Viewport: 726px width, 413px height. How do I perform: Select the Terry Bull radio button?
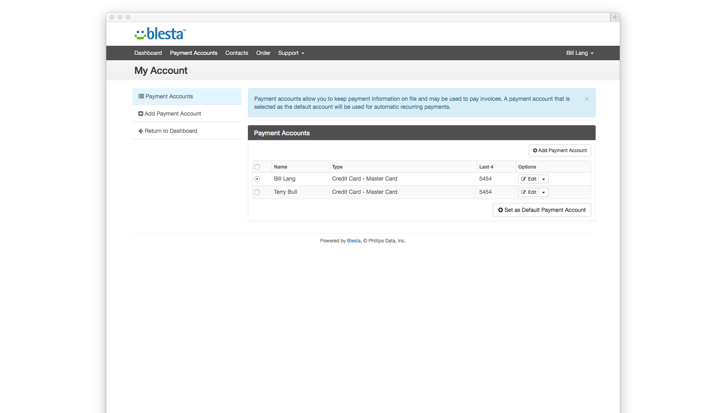point(257,192)
